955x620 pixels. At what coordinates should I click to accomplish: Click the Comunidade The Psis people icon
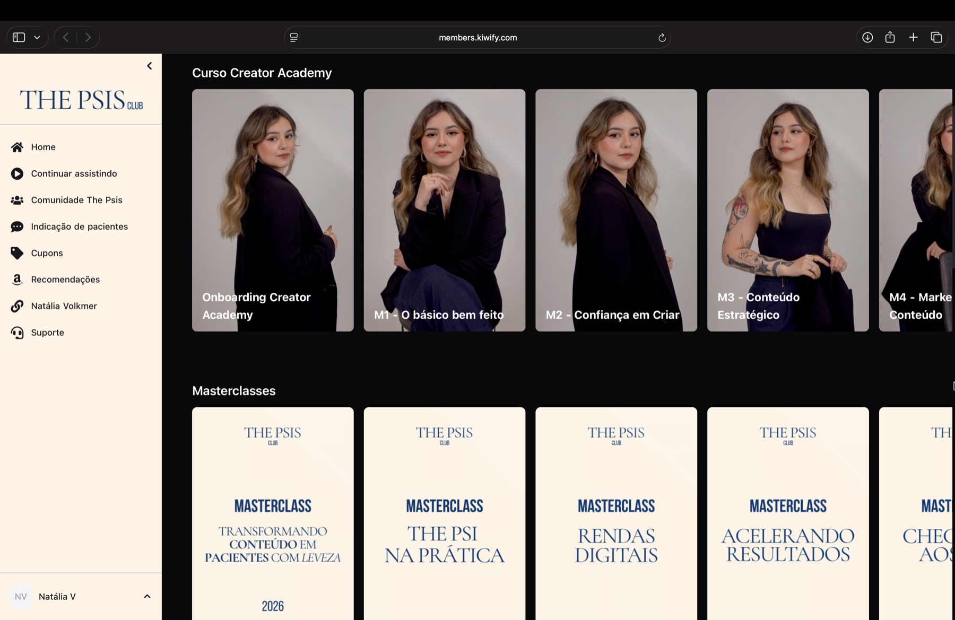tap(17, 200)
